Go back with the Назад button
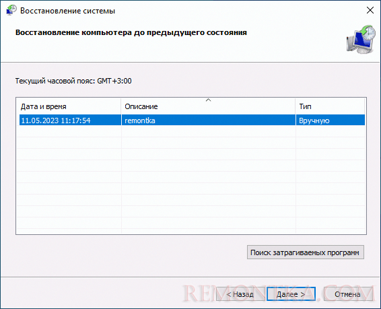 point(240,294)
